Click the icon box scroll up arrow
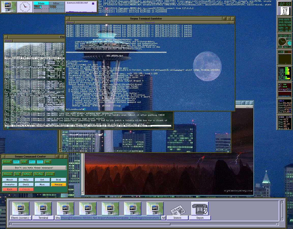Viewport: 293px width, 229px height. pyautogui.click(x=282, y=202)
